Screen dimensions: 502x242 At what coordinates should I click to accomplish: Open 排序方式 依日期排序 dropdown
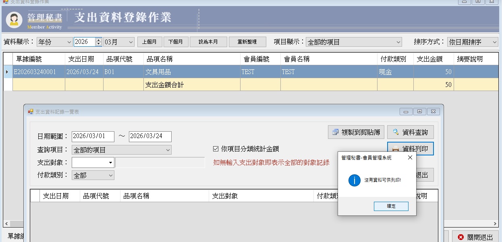pos(472,42)
